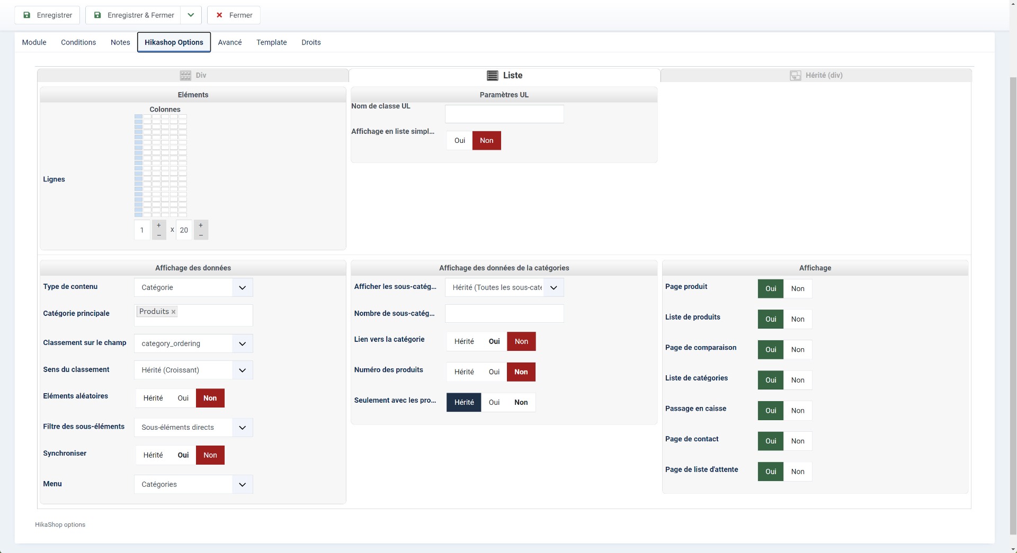Increase the row count with plus
The width and height of the screenshot is (1017, 553).
(x=201, y=225)
